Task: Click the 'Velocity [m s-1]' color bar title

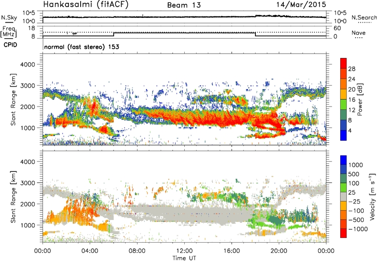Action: (372, 196)
